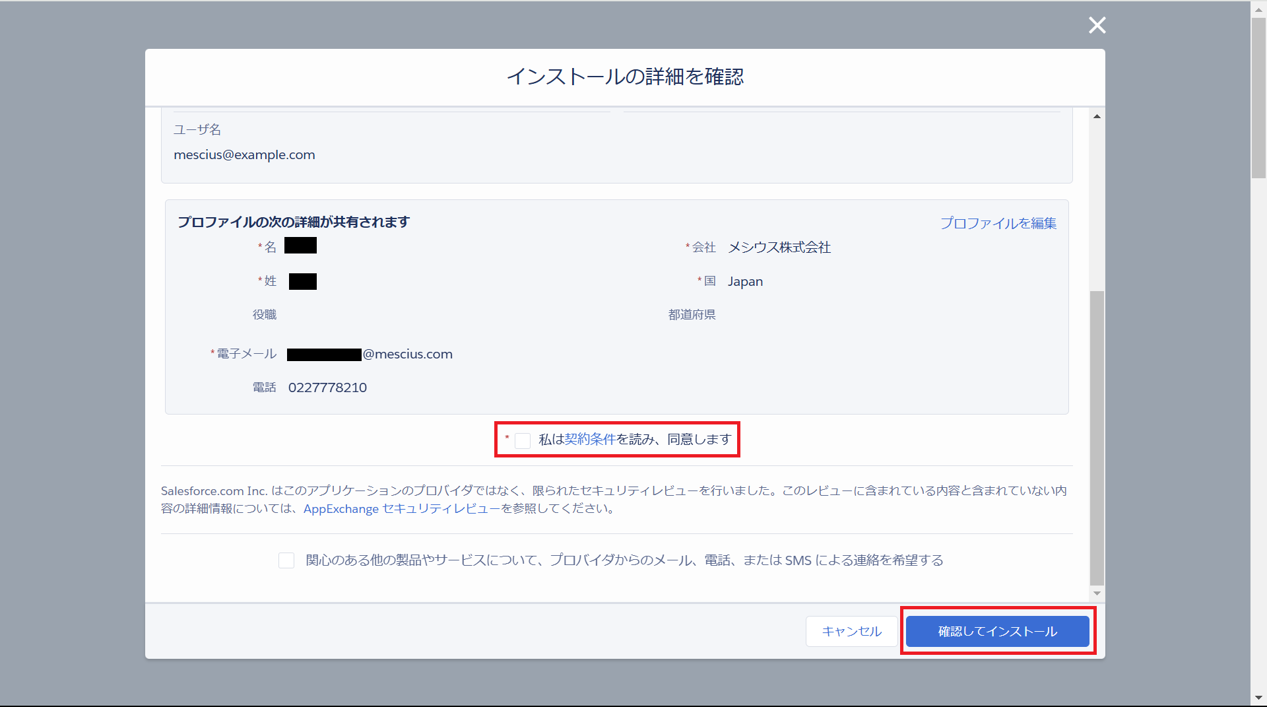Click the country value Japan
Screen dimensions: 1267x707
(745, 282)
